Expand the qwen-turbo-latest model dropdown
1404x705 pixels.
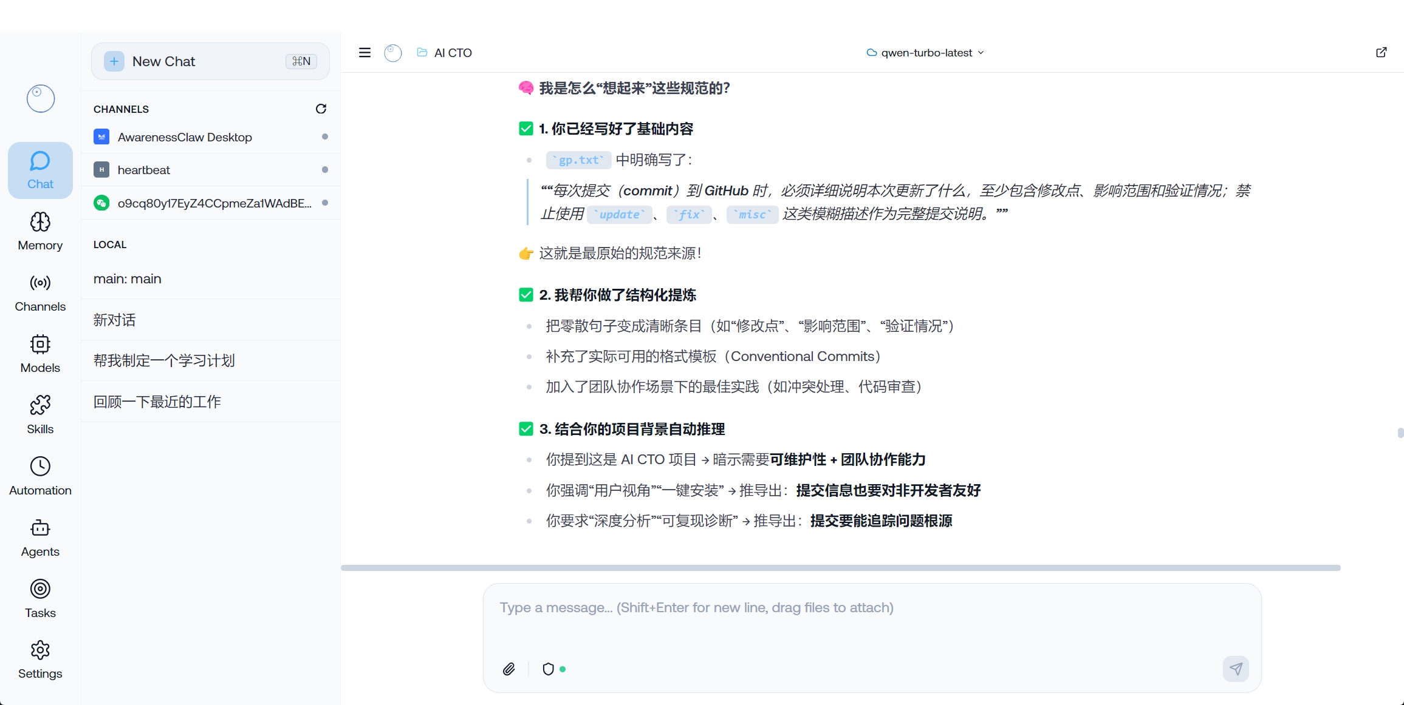tap(925, 53)
